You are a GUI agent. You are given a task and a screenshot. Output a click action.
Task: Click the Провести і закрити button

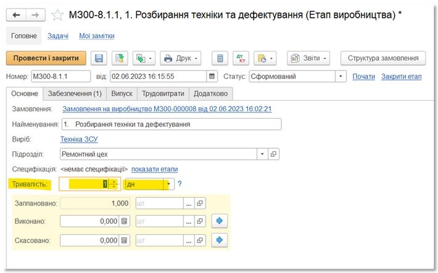point(46,58)
